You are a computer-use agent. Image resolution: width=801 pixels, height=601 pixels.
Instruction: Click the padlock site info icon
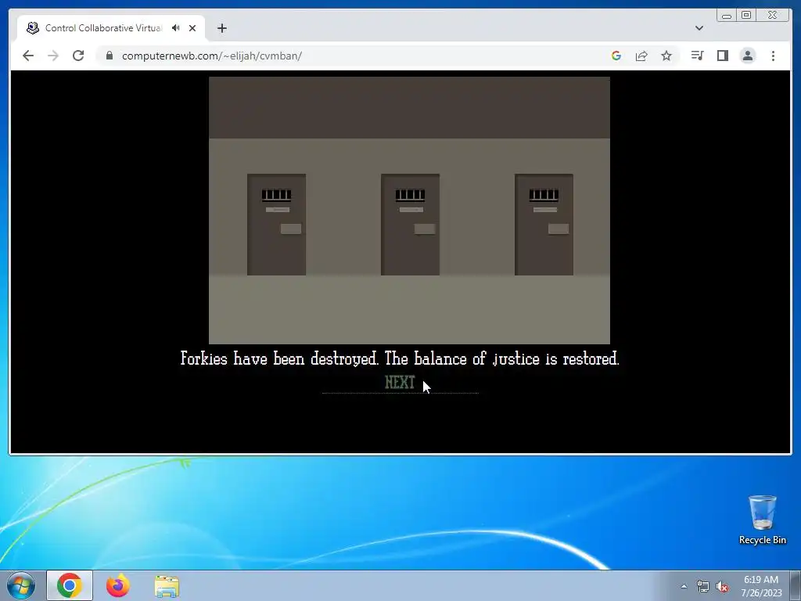point(109,56)
